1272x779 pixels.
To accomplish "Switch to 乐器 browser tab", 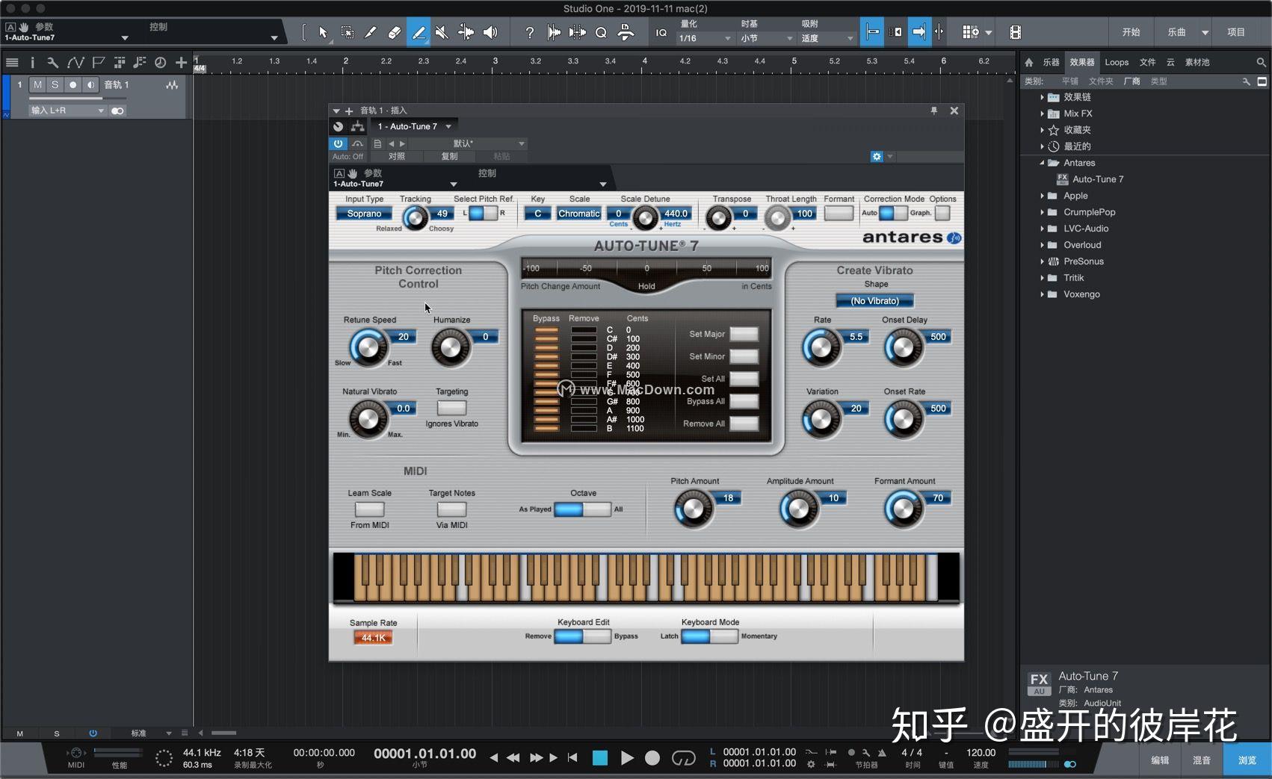I will [1051, 62].
